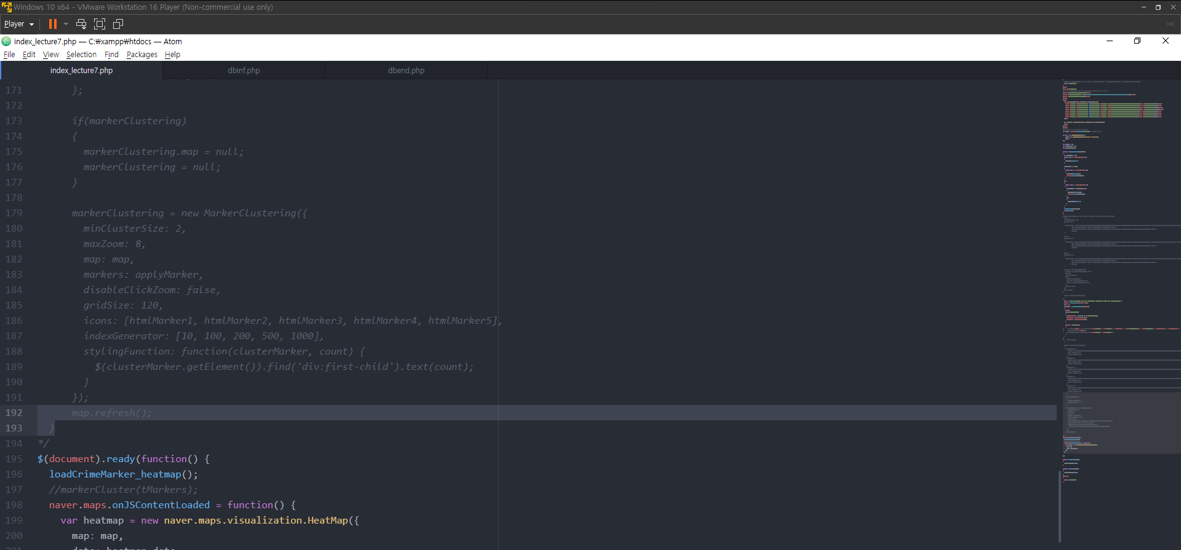Open the Find menu

[111, 55]
